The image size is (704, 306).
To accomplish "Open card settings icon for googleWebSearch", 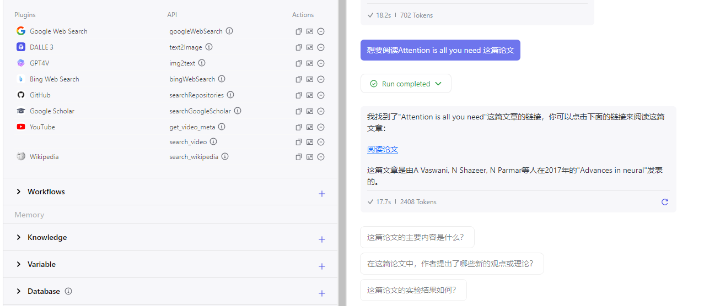I will [x=310, y=31].
